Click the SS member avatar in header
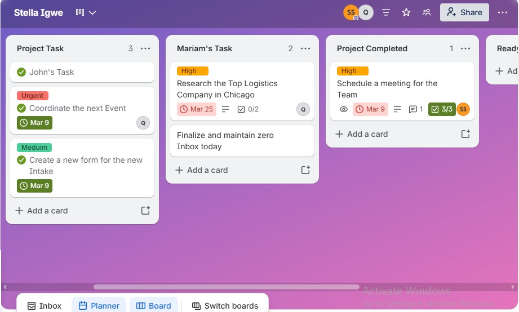 tap(351, 12)
